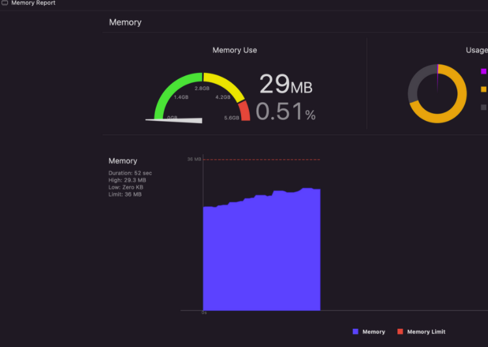Screen dimensions: 488x347
Task: Click the 0.51% usage percentage
Action: 285,112
